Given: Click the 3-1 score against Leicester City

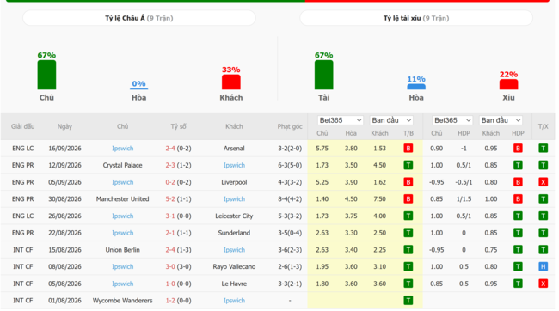Looking at the screenshot, I should (x=170, y=216).
